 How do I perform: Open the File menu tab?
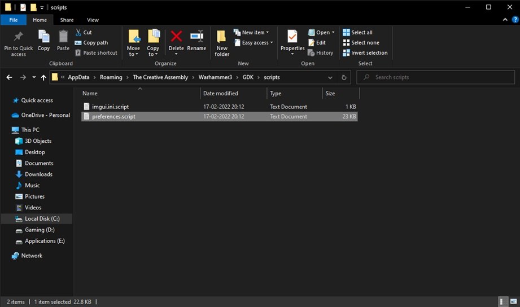[x=14, y=20]
